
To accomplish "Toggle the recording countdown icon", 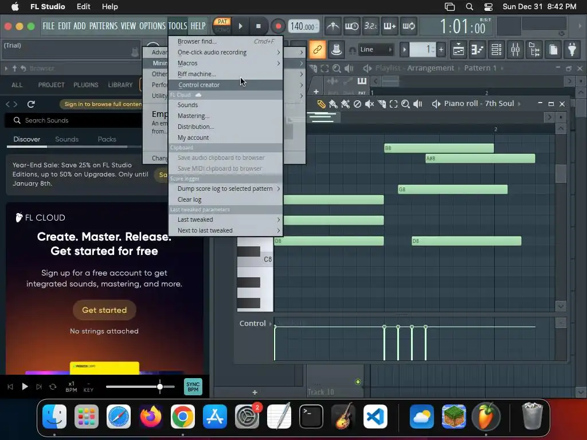I will pyautogui.click(x=371, y=26).
